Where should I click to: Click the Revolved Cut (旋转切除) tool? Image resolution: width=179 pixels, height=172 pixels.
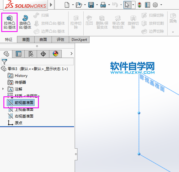pyautogui.click(x=133, y=22)
